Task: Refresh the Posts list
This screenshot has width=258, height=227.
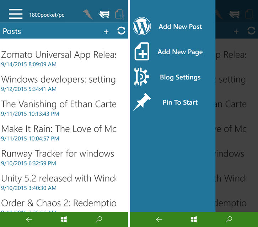Action: [x=121, y=31]
